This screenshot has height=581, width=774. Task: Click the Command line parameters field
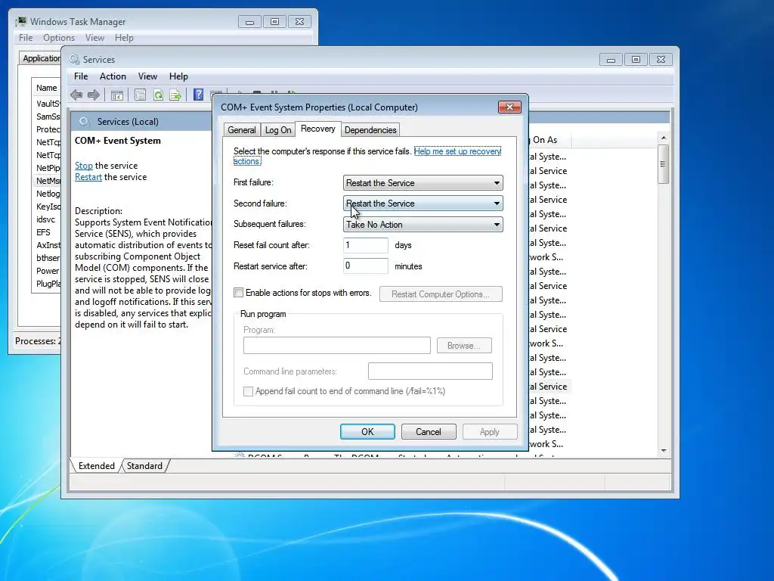[430, 371]
